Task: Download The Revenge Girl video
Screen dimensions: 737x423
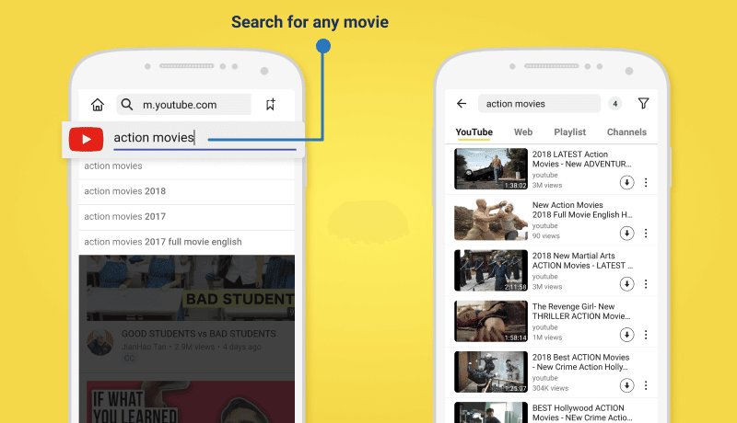Action: click(x=626, y=335)
